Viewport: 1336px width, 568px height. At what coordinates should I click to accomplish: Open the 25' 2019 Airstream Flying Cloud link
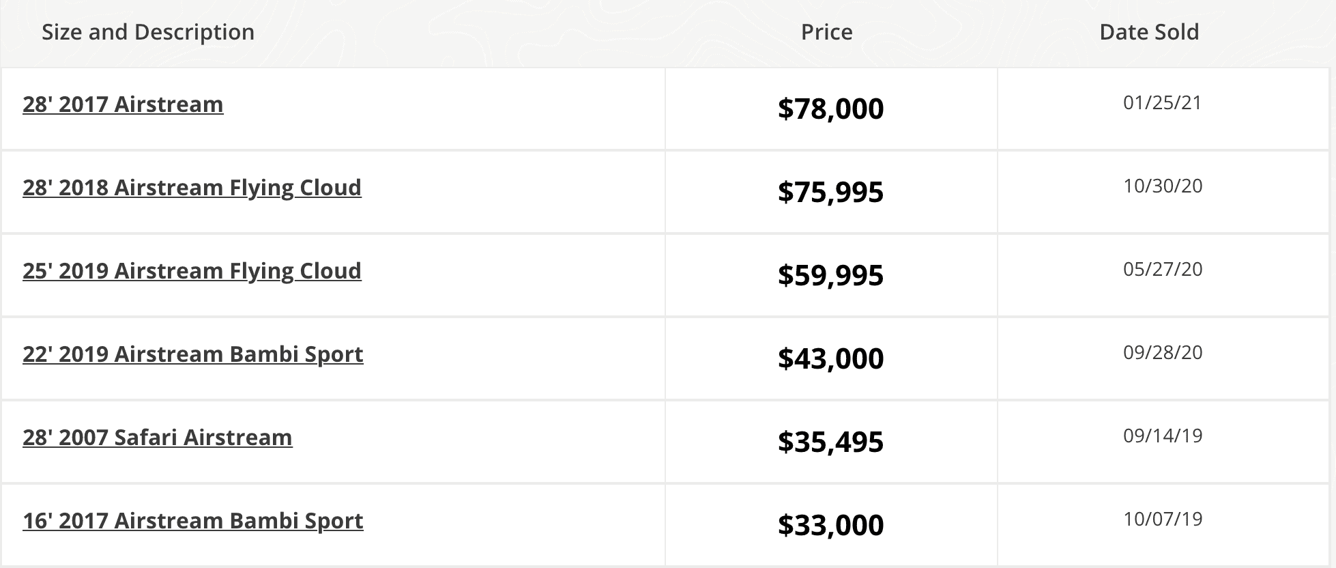tap(192, 271)
